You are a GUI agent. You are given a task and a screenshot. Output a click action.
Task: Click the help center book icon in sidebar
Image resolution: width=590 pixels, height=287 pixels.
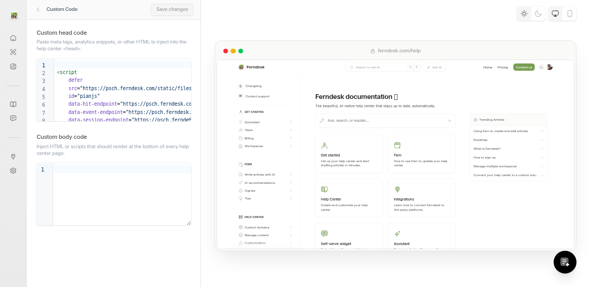(13, 104)
